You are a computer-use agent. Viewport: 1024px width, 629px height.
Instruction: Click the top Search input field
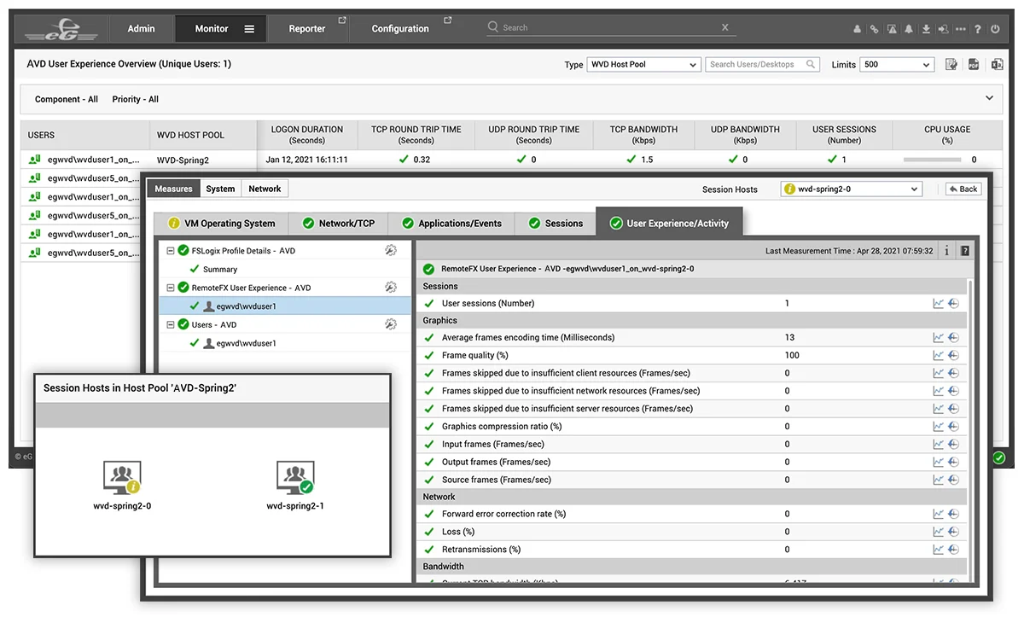(610, 27)
